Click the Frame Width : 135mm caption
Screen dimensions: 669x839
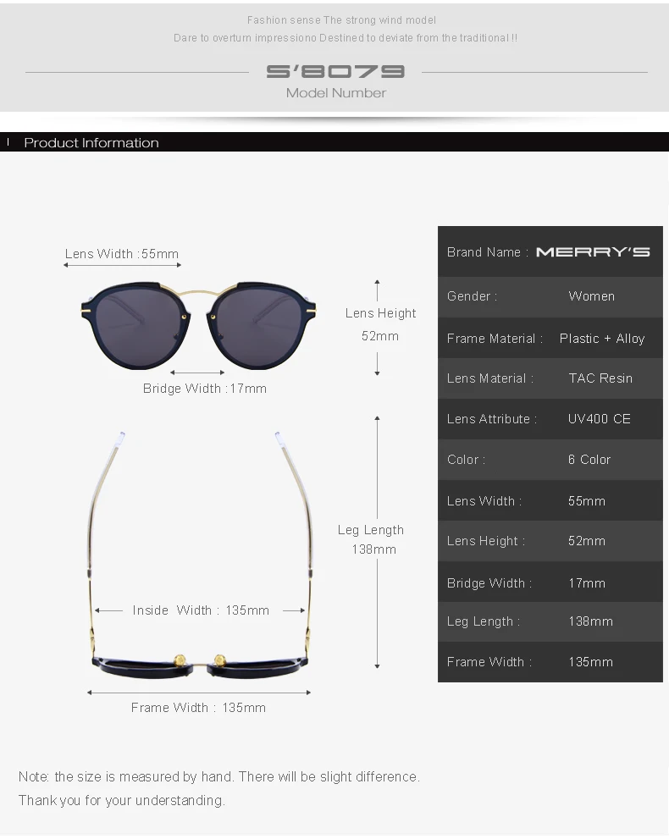coord(198,708)
